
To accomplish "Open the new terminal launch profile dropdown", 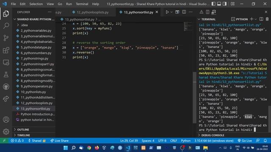I will tap(256, 19).
